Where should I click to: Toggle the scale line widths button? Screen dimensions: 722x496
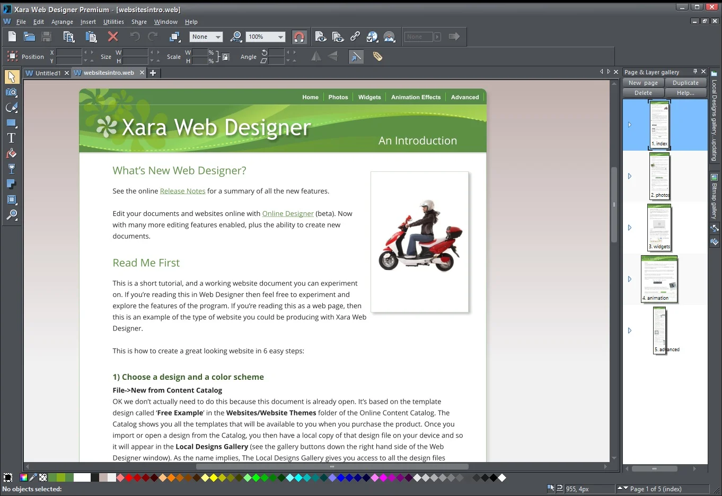[x=356, y=56]
